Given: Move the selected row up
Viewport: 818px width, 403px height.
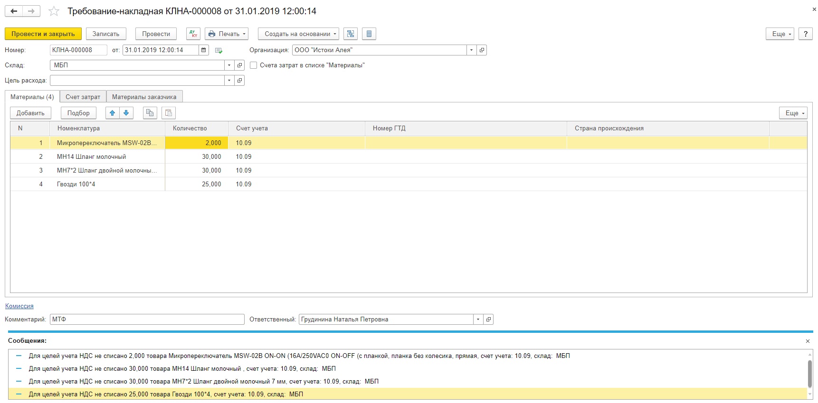Looking at the screenshot, I should [113, 113].
